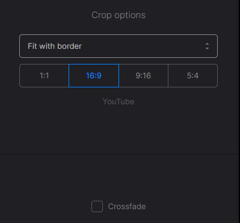Viewport: 240px width, 223px height.
Task: Tick the empty box beside Crossfade
Action: 97,206
